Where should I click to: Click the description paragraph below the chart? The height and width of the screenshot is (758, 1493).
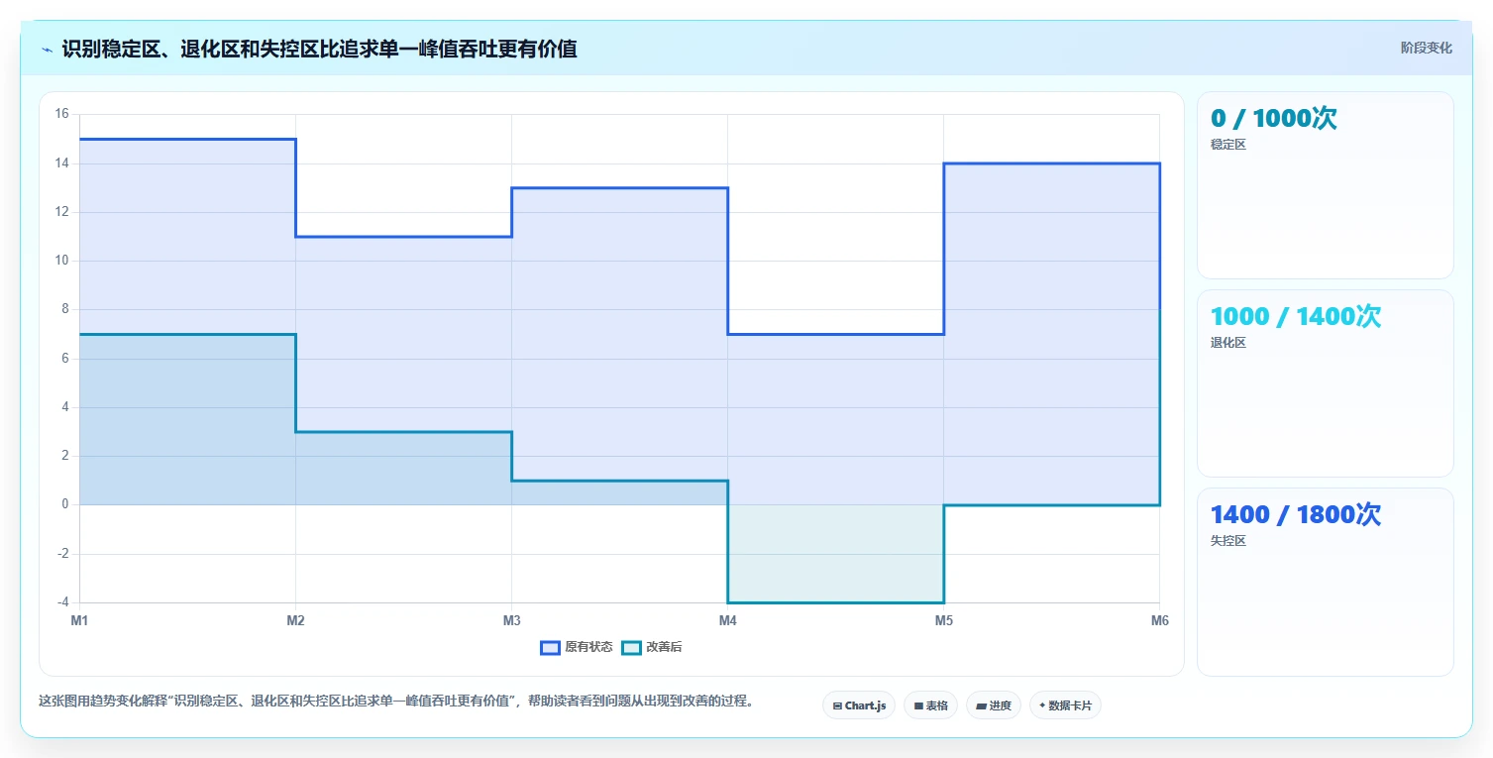click(x=396, y=701)
